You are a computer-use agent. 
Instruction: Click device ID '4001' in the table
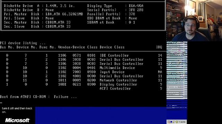pos(77,76)
